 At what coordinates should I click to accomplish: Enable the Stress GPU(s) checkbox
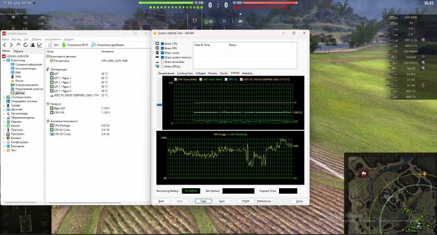(162, 67)
